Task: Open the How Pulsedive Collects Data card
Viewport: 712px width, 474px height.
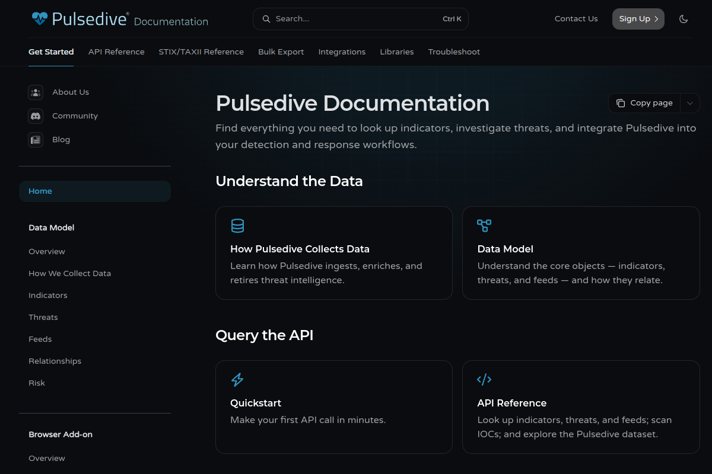Action: click(x=334, y=253)
